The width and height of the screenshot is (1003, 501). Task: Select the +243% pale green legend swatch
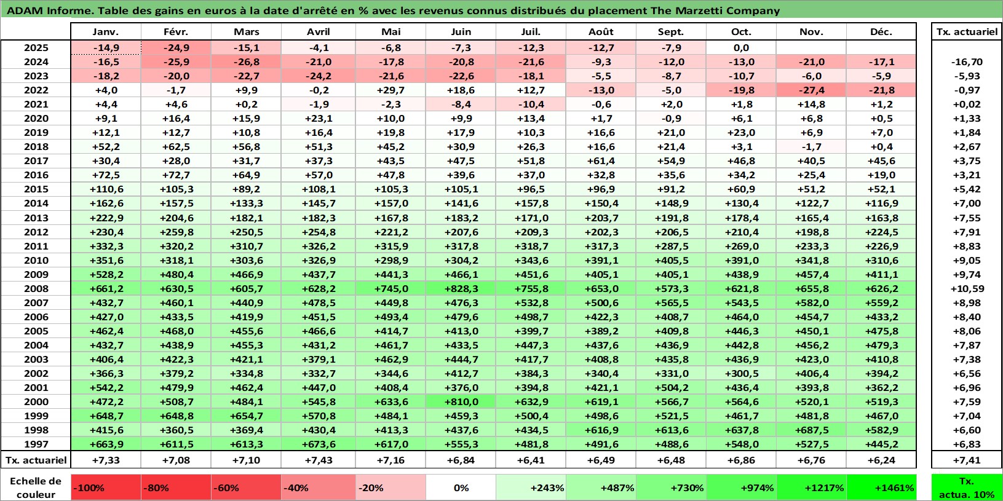(x=531, y=487)
